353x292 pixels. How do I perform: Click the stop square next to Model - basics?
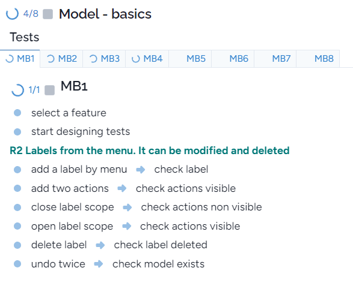(x=48, y=14)
